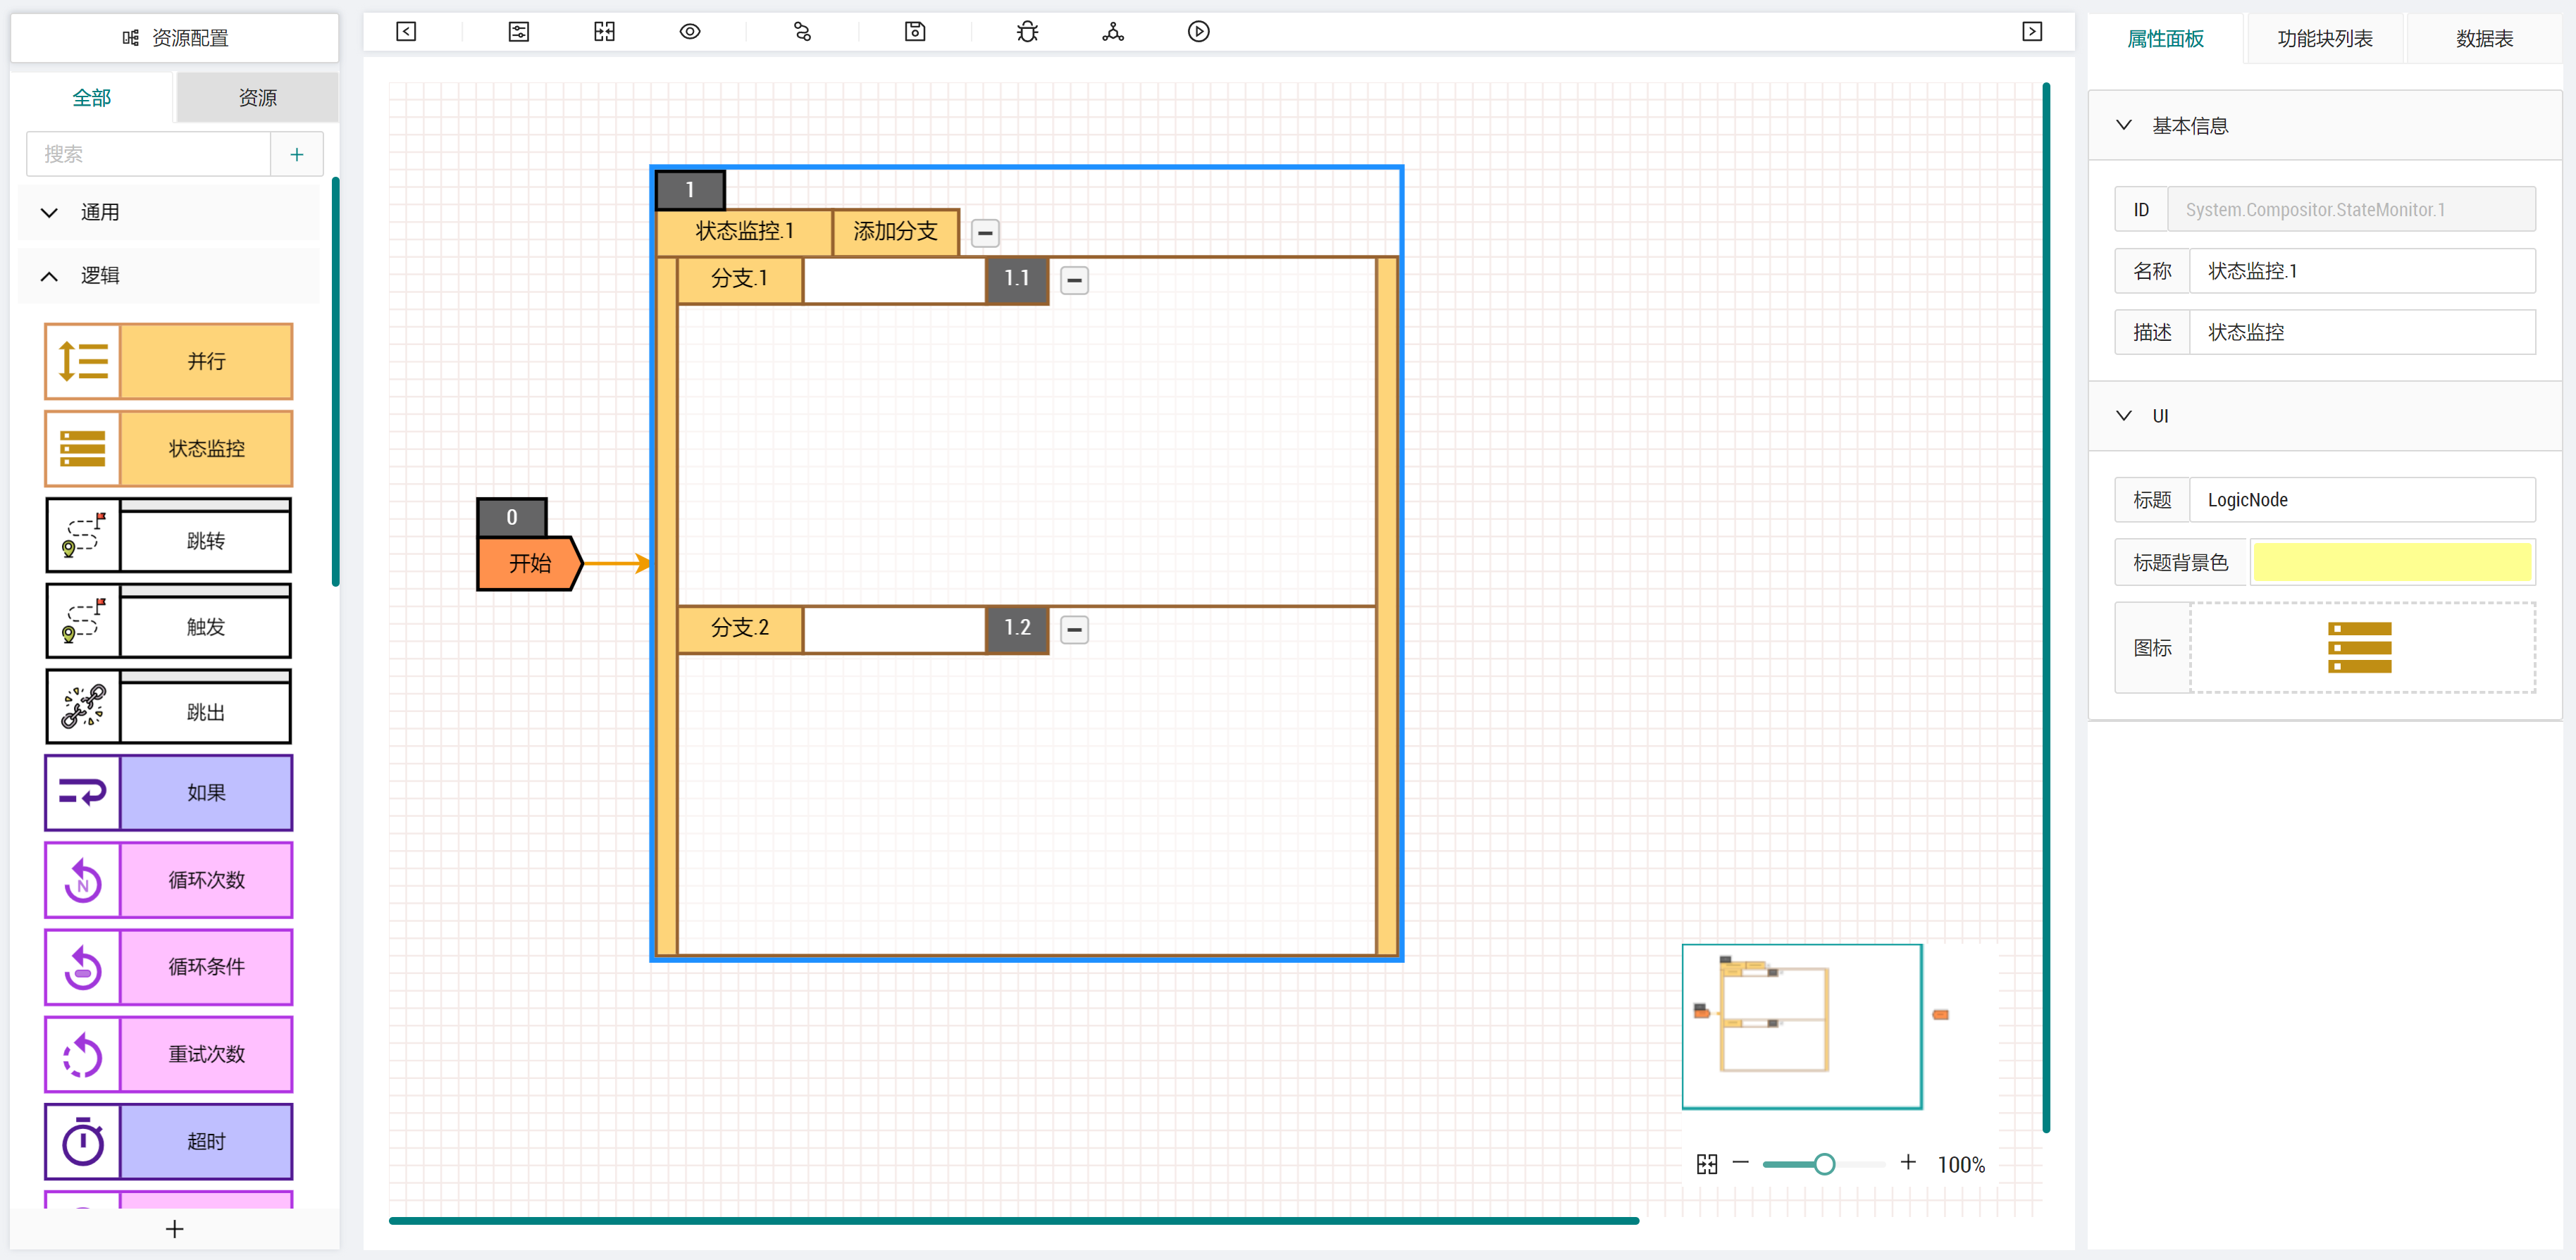Collapse the left sidebar panel arrow
Screen dimensions: 2576x1260
point(406,32)
